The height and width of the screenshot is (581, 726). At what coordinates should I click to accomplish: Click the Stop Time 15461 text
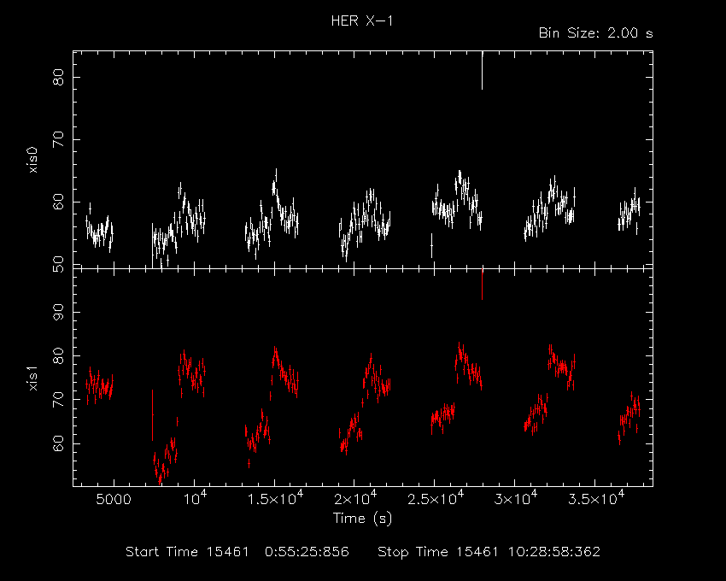click(437, 552)
